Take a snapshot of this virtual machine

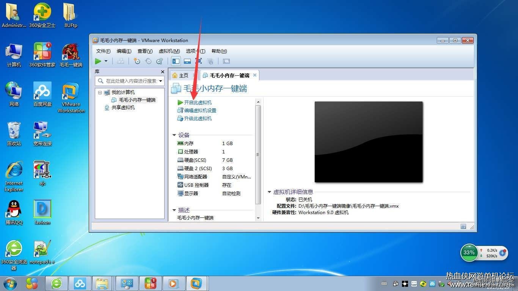[x=137, y=61]
